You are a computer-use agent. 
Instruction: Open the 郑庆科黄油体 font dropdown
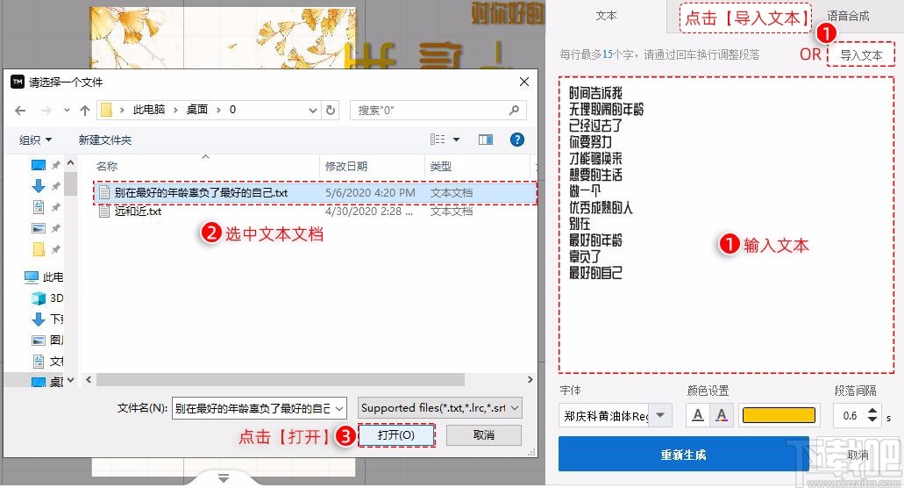[616, 415]
